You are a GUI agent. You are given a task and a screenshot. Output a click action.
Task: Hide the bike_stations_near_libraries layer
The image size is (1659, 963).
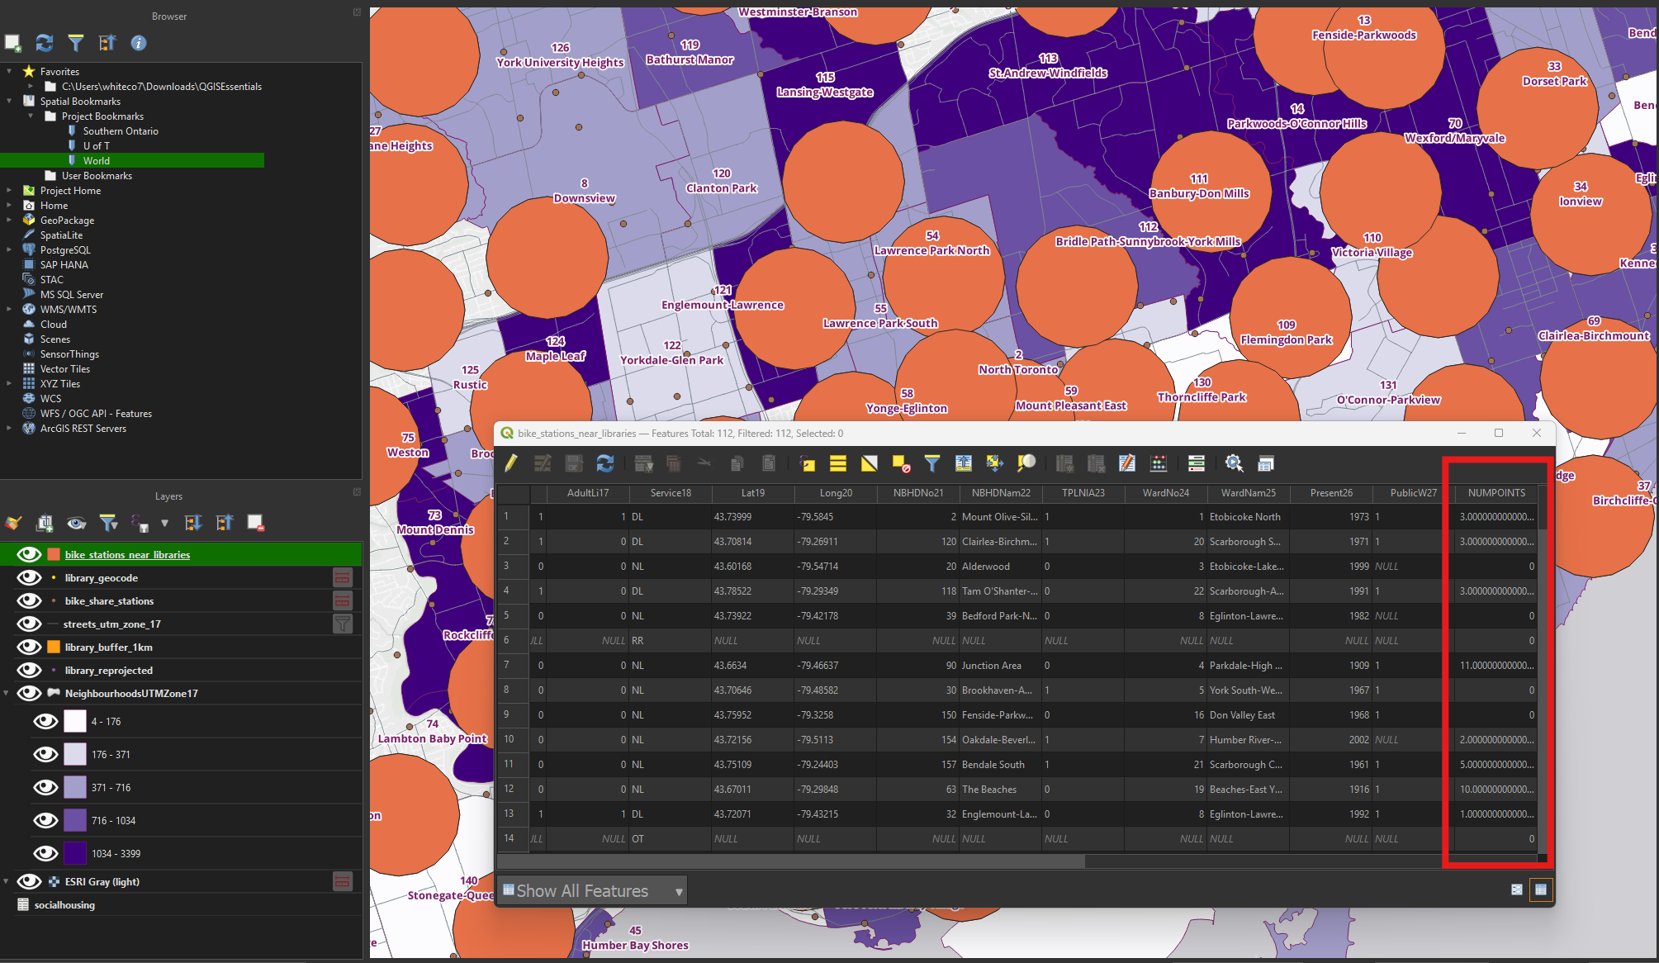point(29,554)
